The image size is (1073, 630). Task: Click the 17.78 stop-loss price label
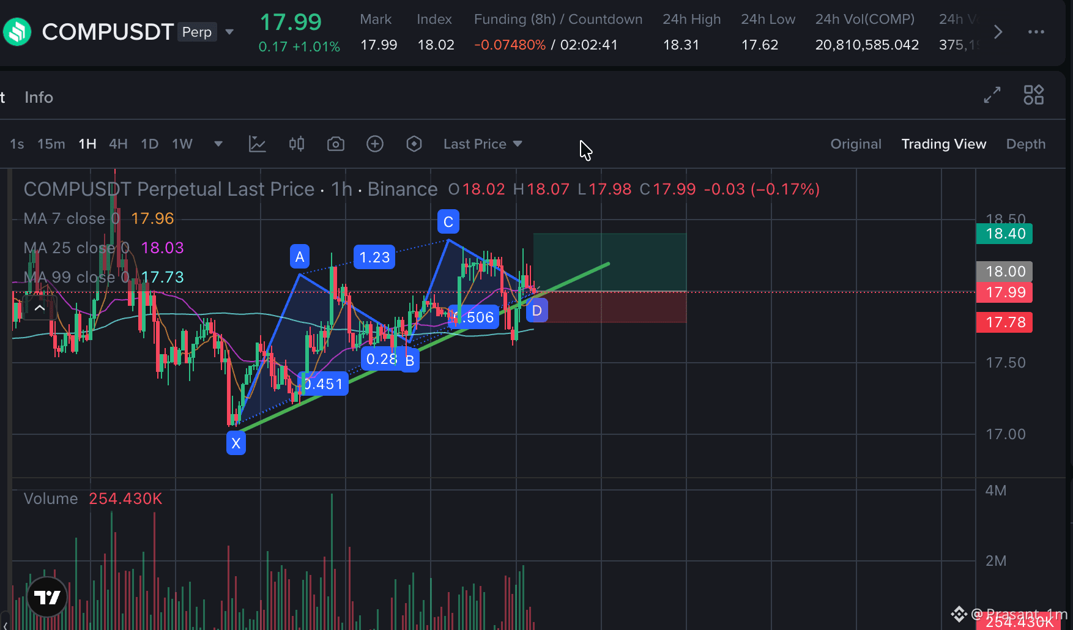tap(1004, 322)
